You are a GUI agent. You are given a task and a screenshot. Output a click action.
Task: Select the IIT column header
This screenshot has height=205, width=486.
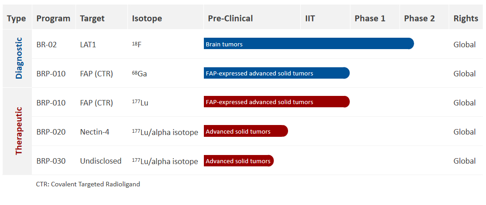(310, 19)
